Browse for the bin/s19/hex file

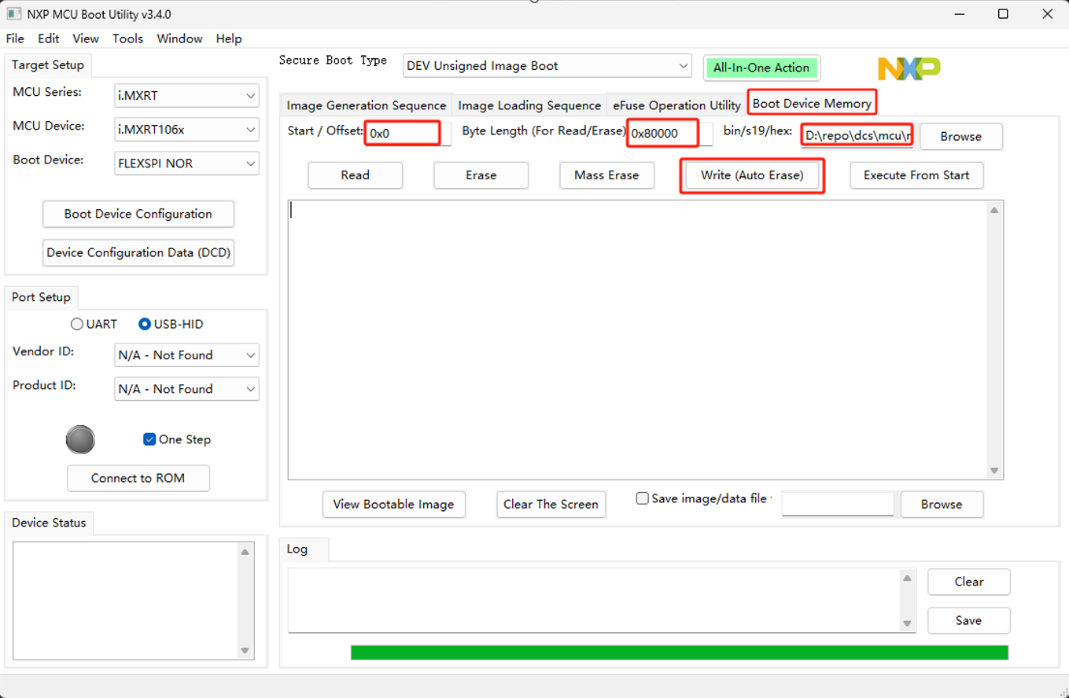(961, 136)
